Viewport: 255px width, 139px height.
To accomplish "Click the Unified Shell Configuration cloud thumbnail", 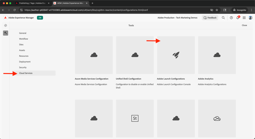I will (135, 55).
